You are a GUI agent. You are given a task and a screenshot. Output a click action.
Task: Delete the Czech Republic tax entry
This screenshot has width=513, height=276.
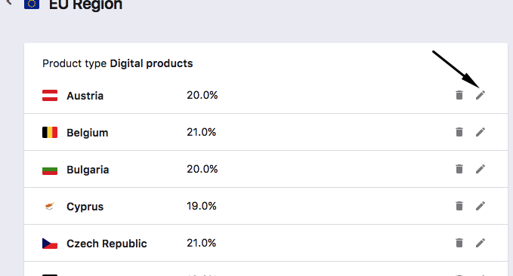(x=459, y=243)
